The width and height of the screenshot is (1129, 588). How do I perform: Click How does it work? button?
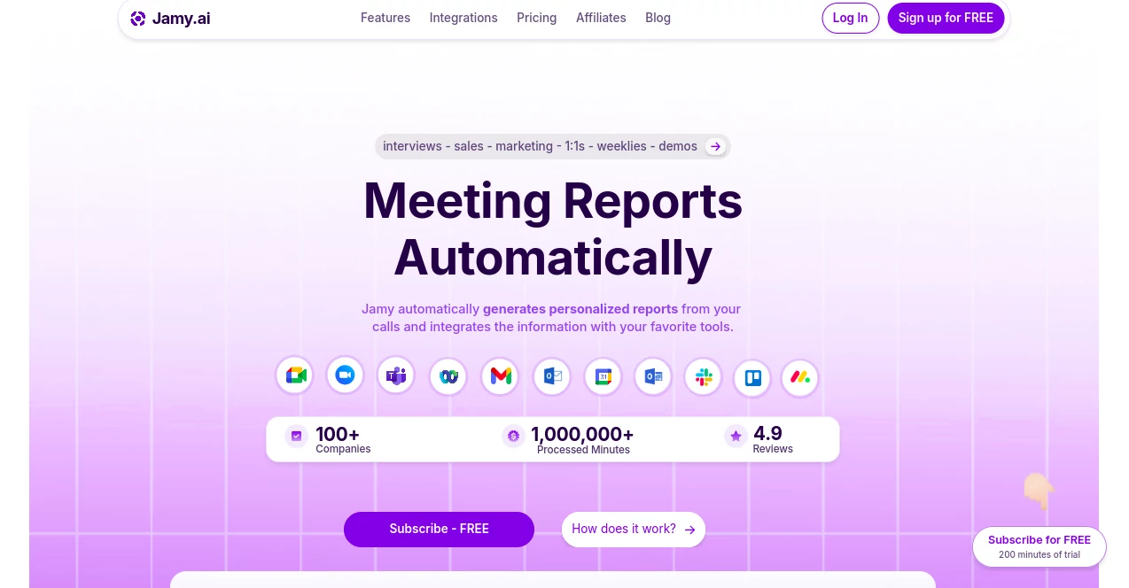pyautogui.click(x=634, y=529)
